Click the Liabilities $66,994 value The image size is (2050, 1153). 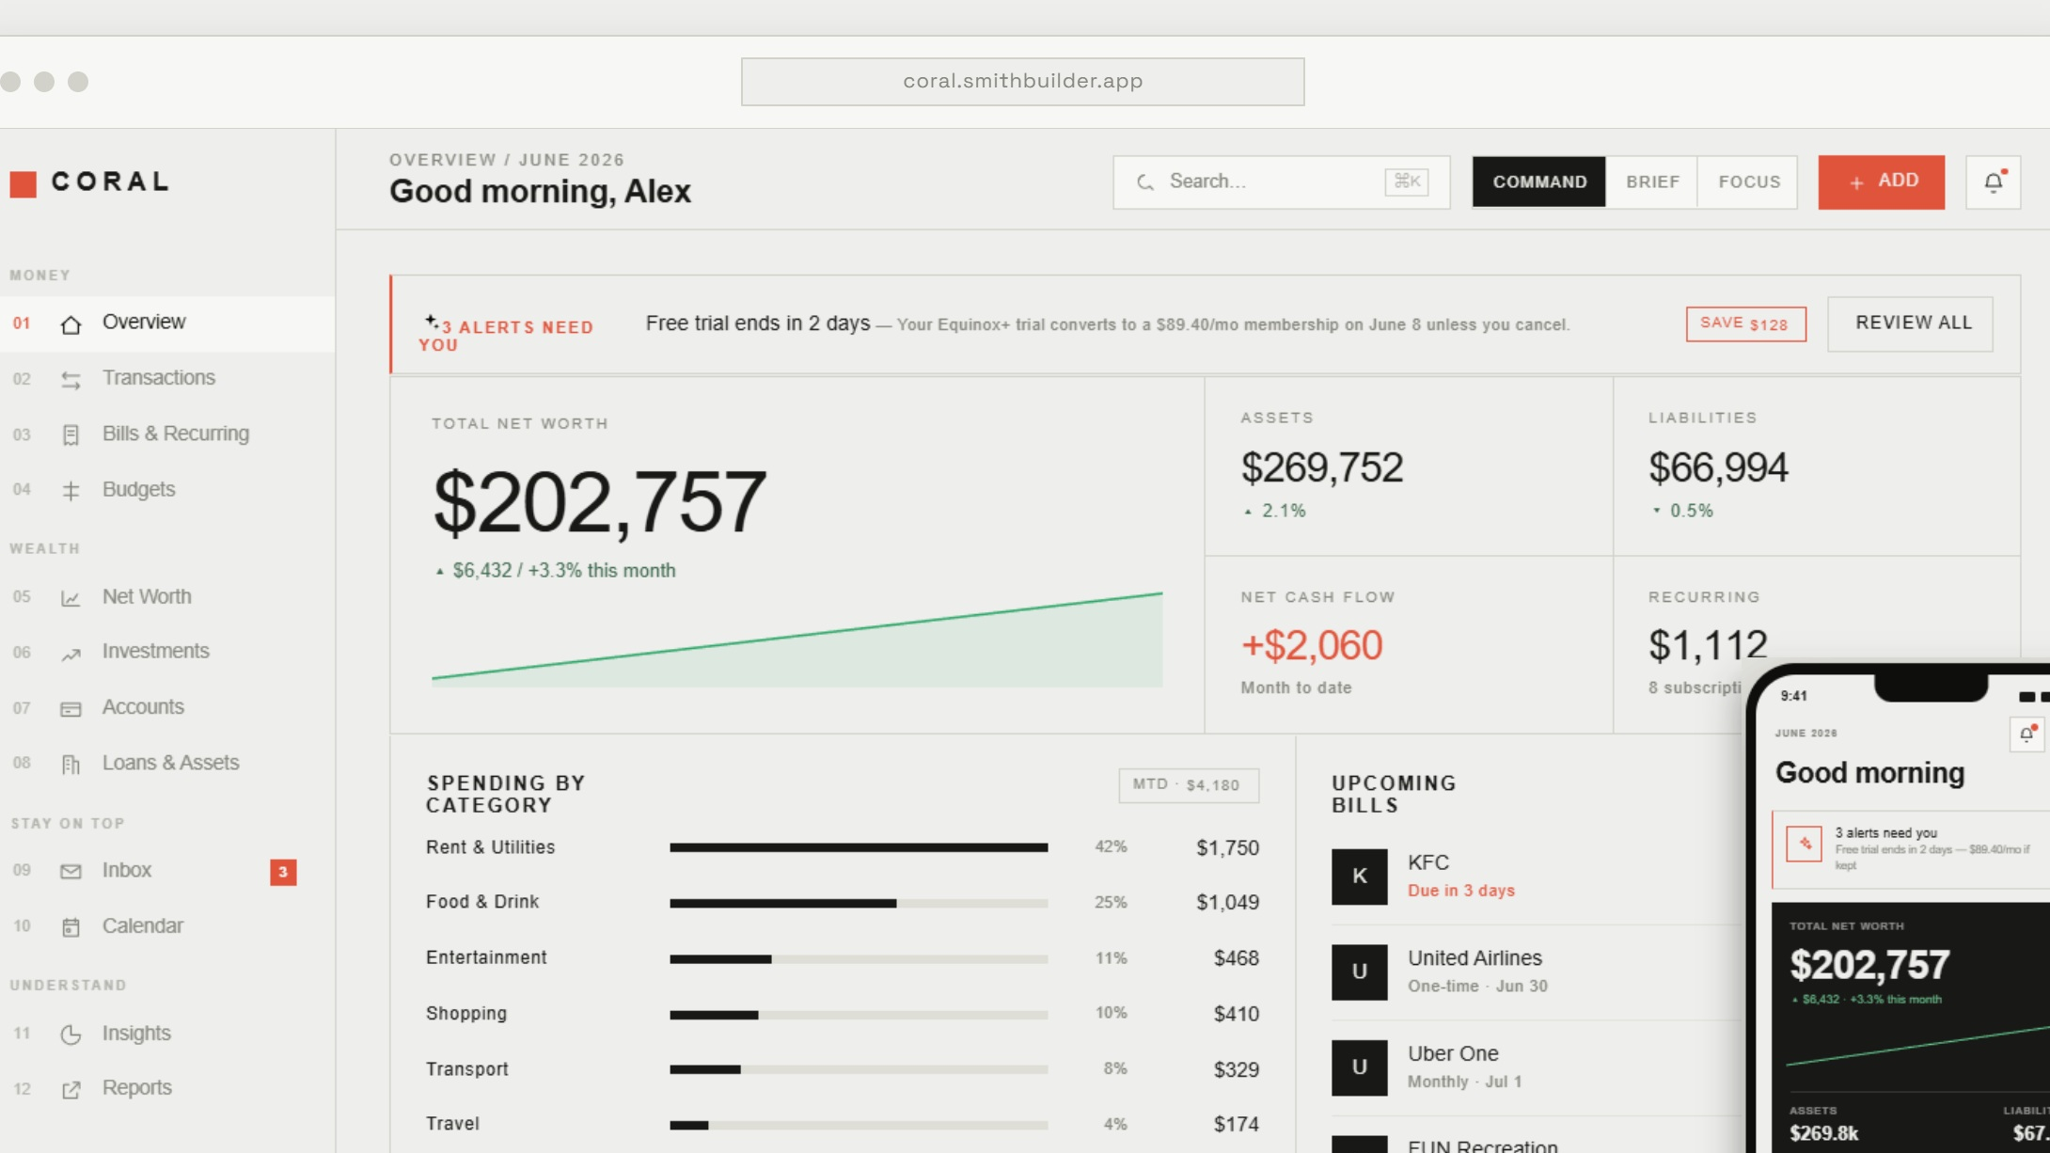click(1718, 467)
